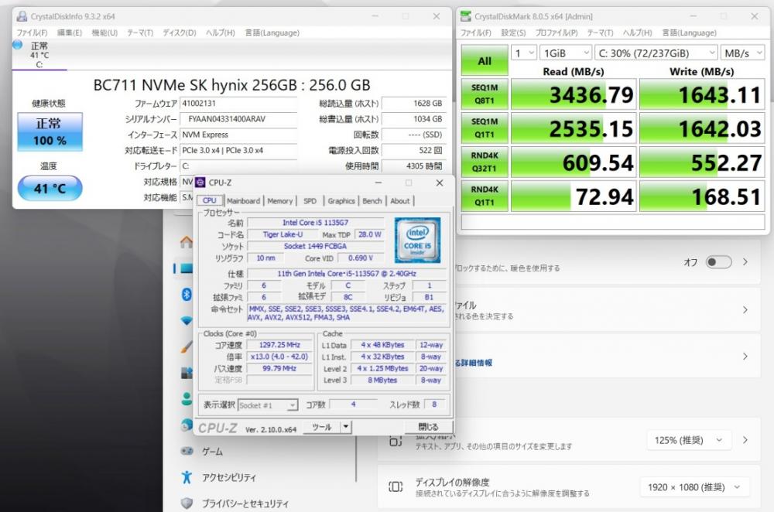The image size is (774, 512).
Task: Open プライバシーとセキュリティ in the Settings sidebar
Action: [x=245, y=503]
